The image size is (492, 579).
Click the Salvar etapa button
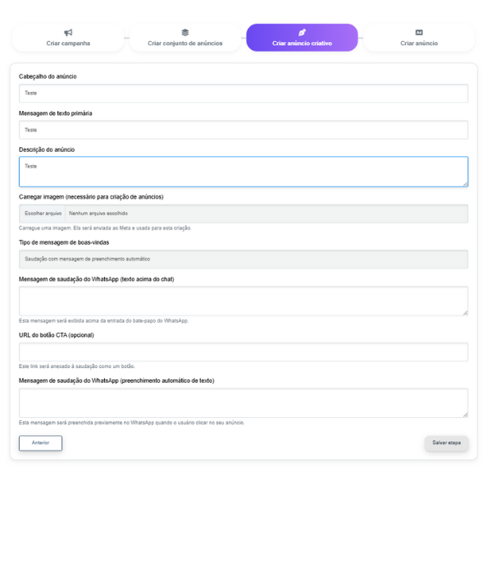(446, 443)
